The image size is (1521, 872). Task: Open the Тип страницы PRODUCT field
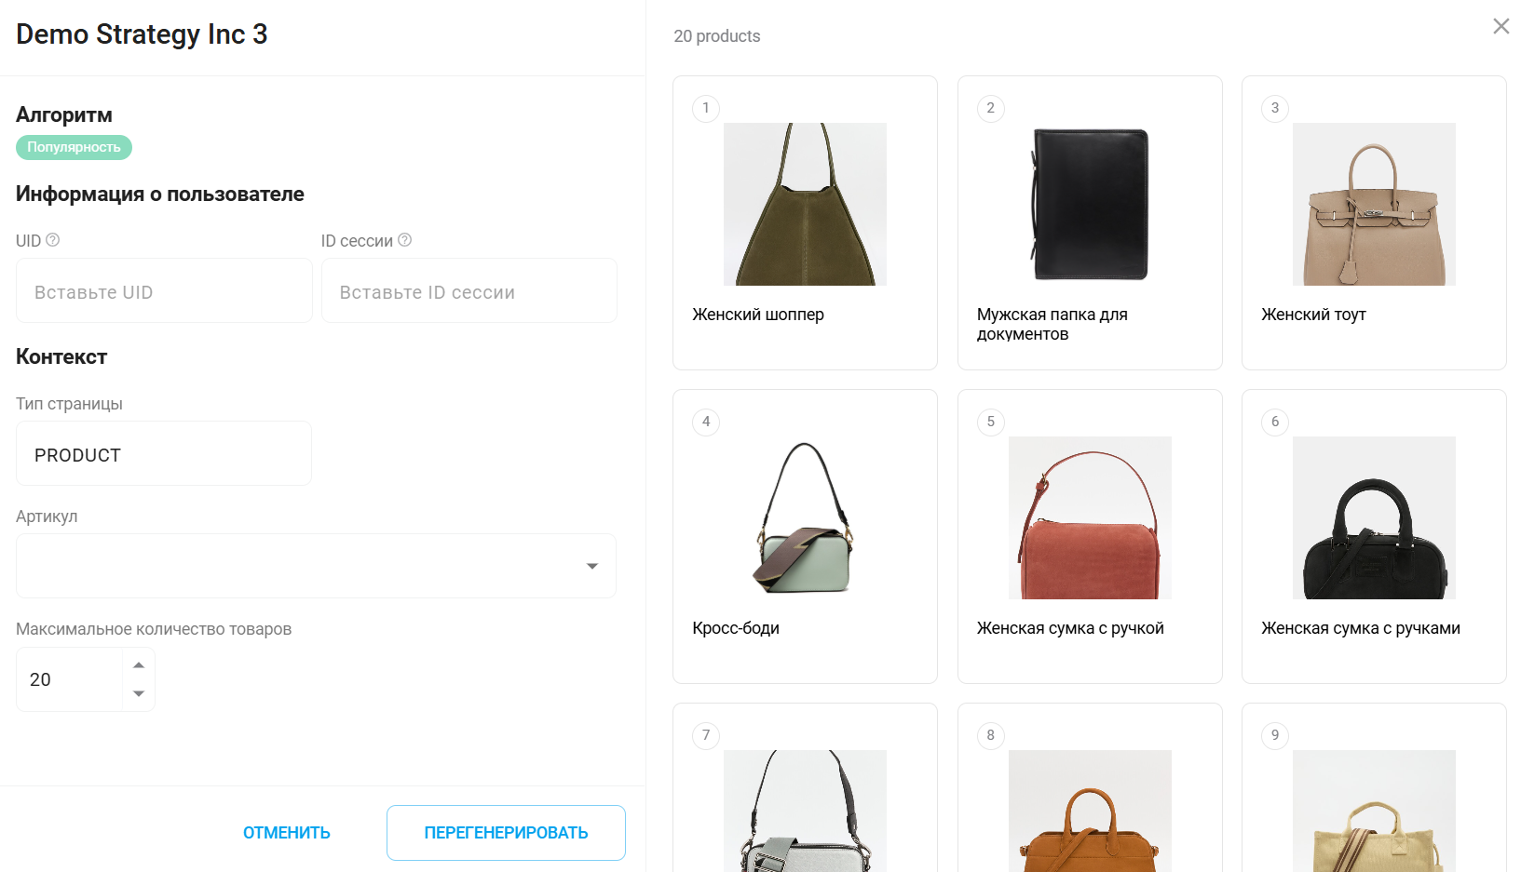pos(164,454)
